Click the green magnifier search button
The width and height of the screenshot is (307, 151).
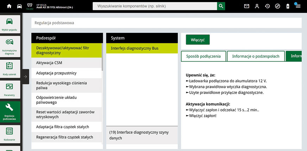click(221, 6)
